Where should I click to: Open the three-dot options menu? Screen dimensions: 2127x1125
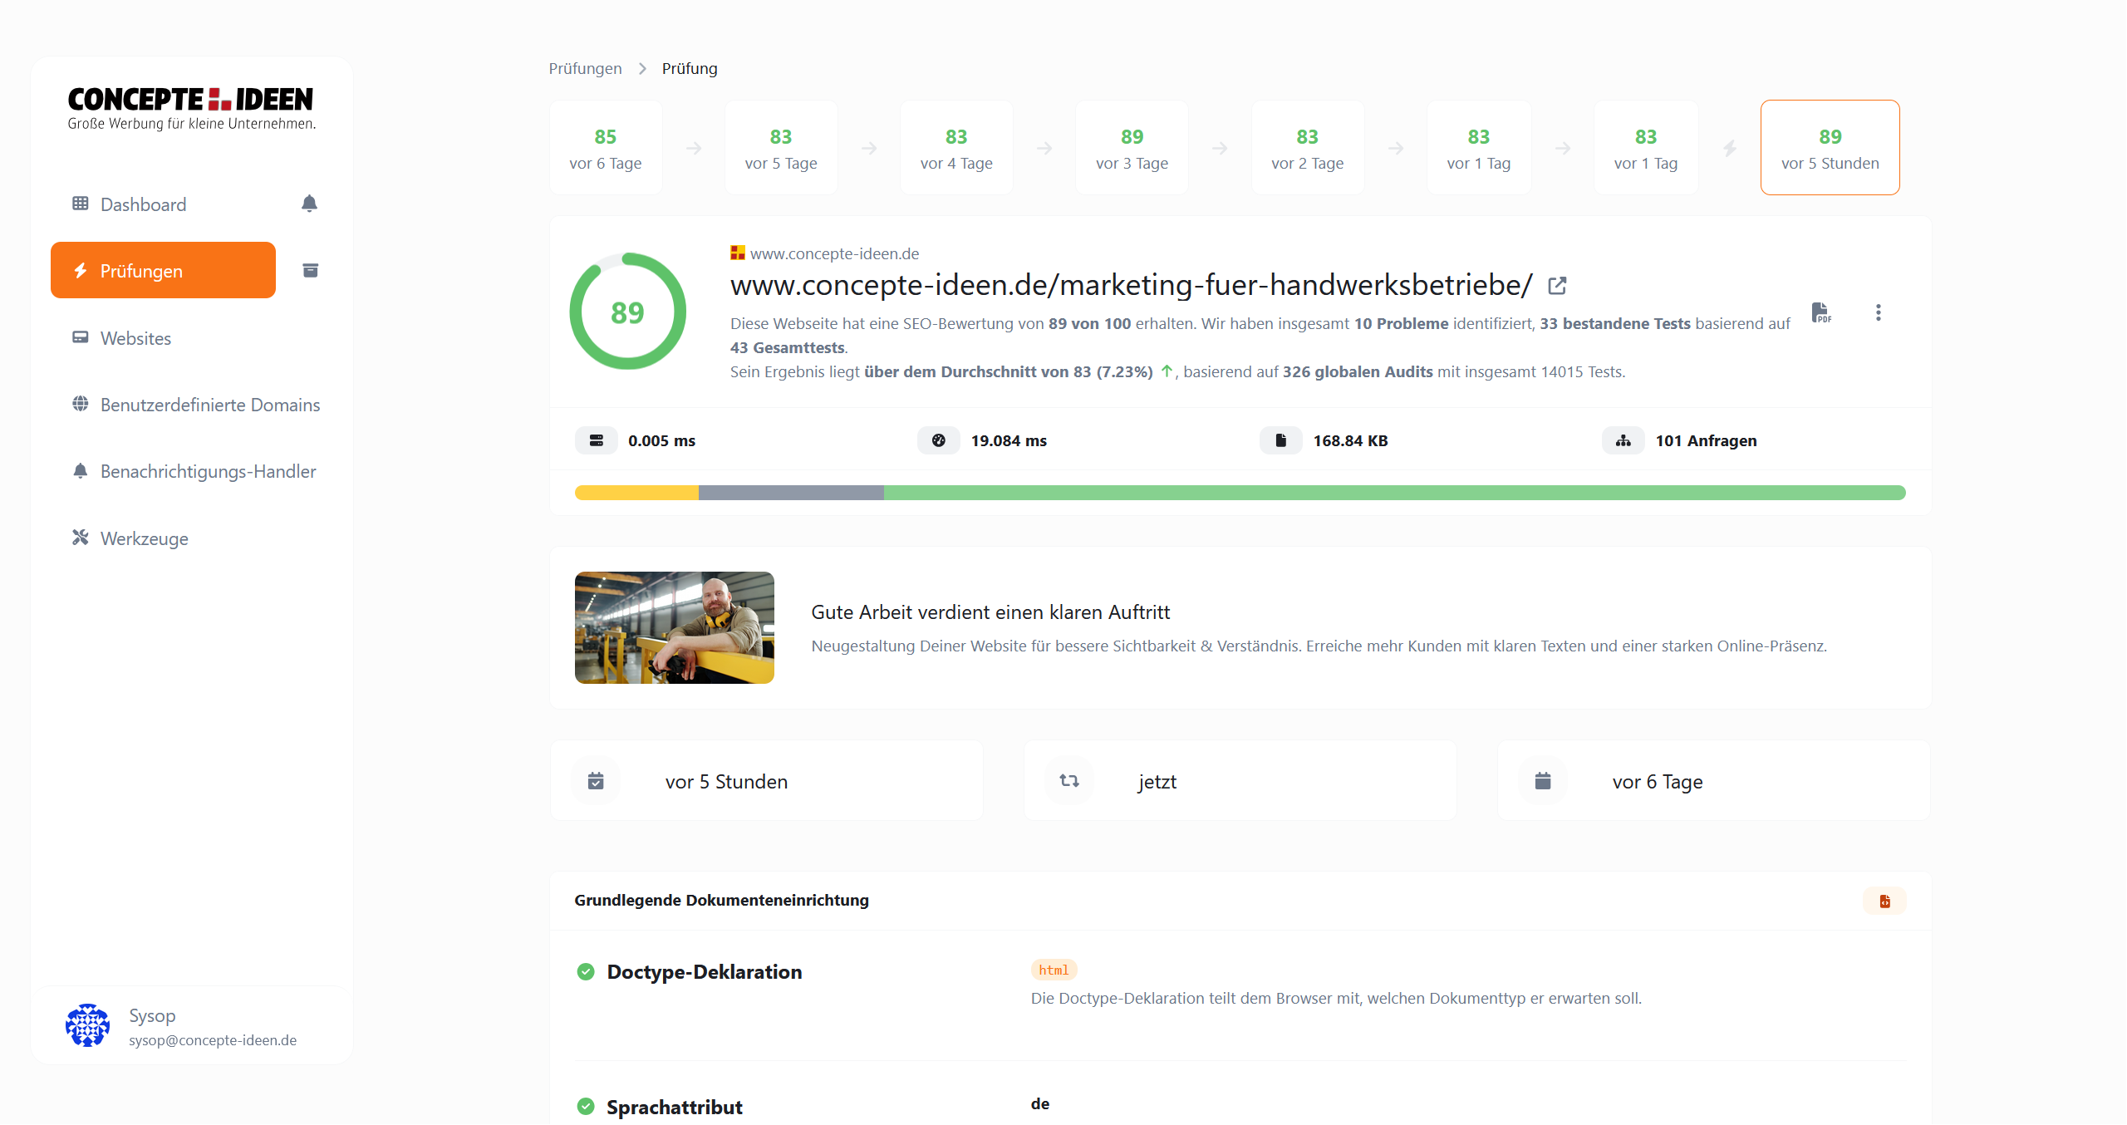pyautogui.click(x=1878, y=312)
